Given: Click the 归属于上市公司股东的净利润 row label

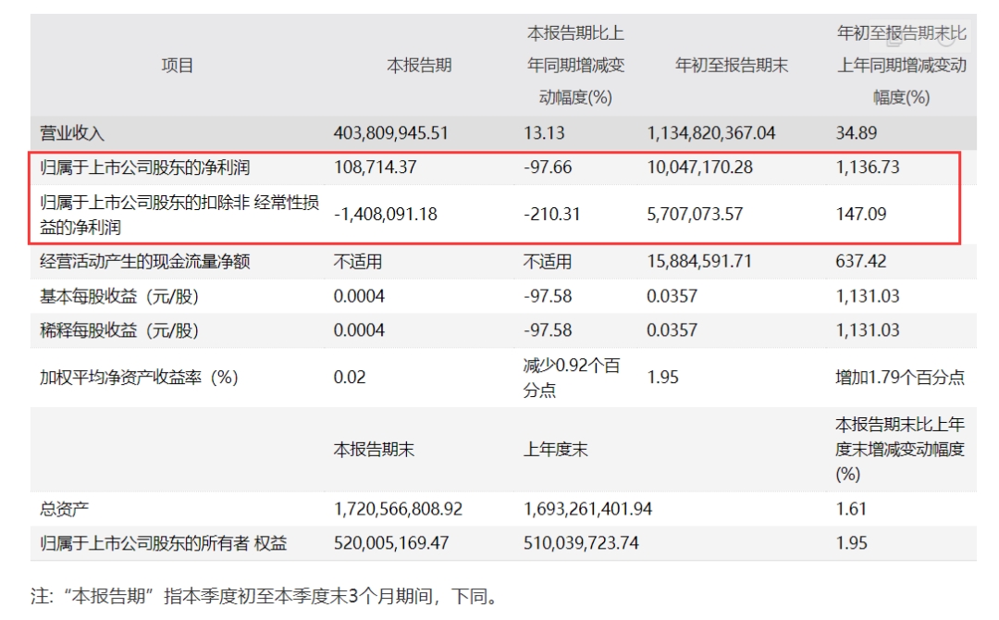Looking at the screenshot, I should click(x=144, y=167).
